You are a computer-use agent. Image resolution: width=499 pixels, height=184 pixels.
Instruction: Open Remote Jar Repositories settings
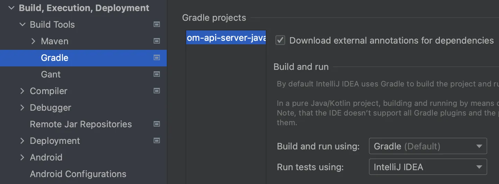click(81, 124)
